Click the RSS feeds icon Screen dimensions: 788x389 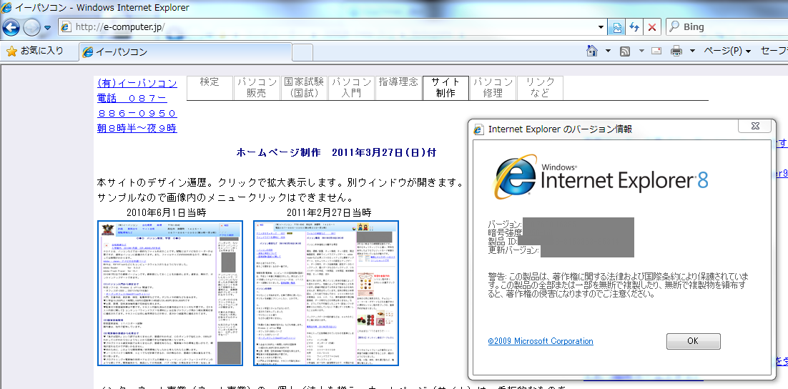point(624,51)
